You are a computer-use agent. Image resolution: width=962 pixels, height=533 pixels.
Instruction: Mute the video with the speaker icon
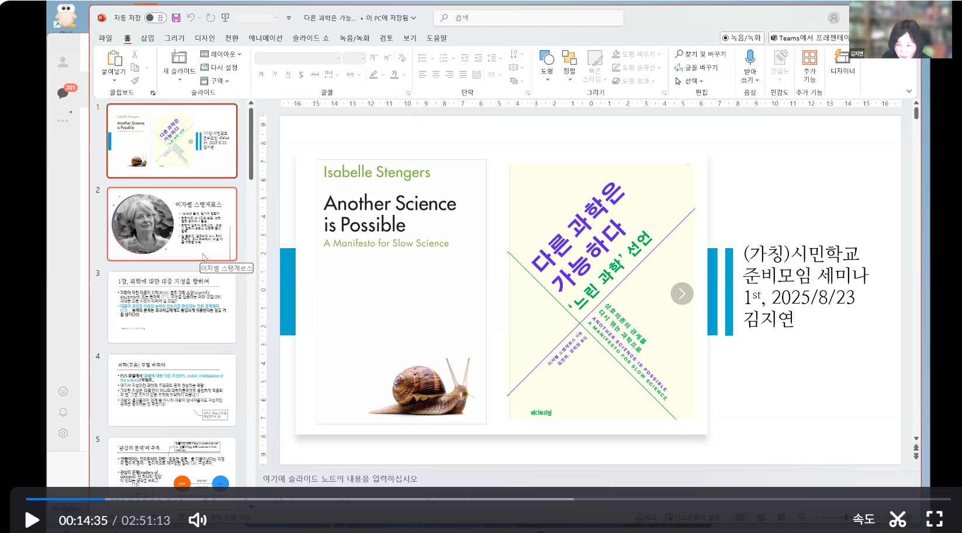[x=198, y=520]
